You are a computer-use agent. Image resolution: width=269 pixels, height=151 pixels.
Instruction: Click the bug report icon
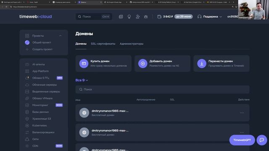(x=146, y=17)
